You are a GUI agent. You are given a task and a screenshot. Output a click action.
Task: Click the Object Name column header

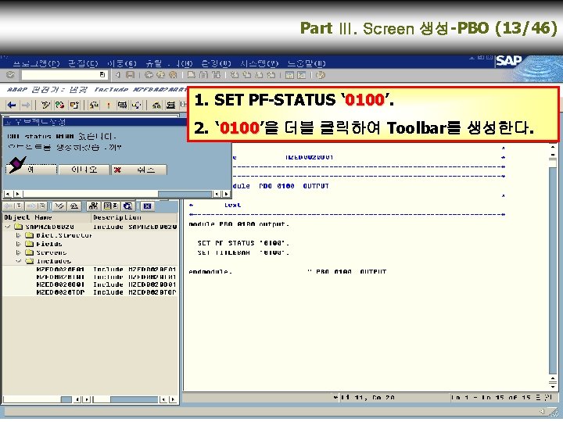pyautogui.click(x=47, y=217)
